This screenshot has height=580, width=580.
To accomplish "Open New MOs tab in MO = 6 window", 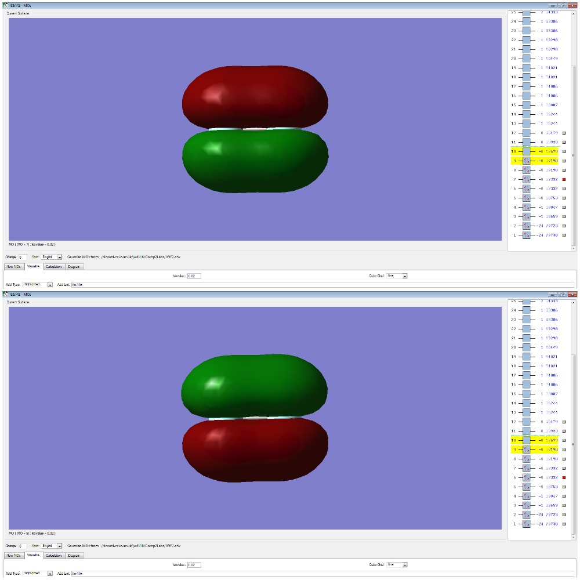I will 14,556.
